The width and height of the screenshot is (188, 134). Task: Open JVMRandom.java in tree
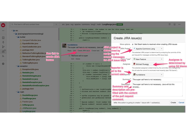tap(29, 108)
